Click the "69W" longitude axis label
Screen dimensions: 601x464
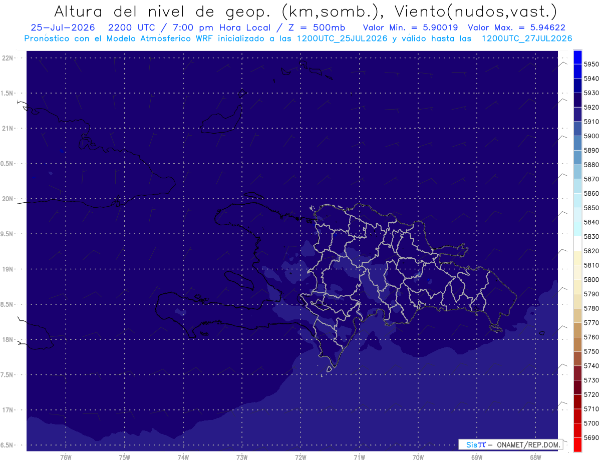click(477, 457)
